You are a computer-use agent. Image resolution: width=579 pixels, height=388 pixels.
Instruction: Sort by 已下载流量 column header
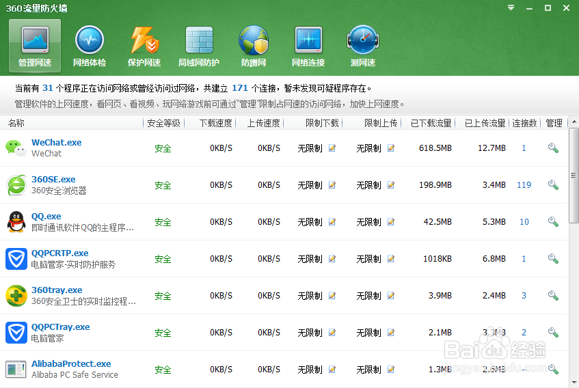(x=431, y=123)
